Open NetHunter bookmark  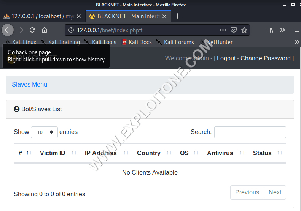coord(216,42)
